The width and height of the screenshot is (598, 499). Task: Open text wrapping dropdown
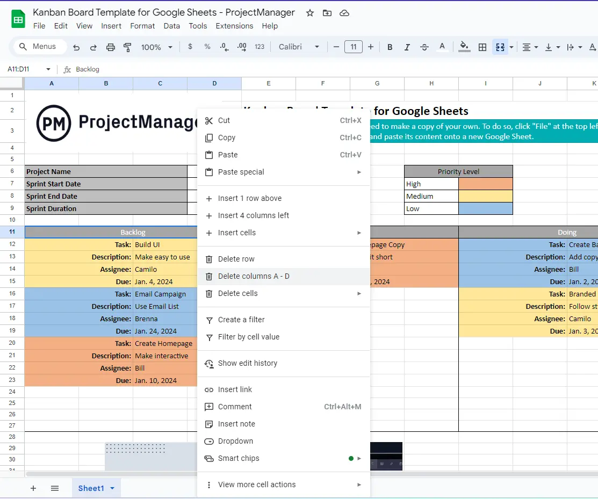pyautogui.click(x=574, y=47)
